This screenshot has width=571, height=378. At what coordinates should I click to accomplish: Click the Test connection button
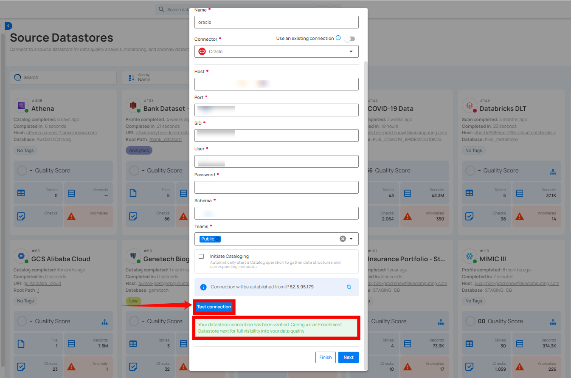point(214,307)
